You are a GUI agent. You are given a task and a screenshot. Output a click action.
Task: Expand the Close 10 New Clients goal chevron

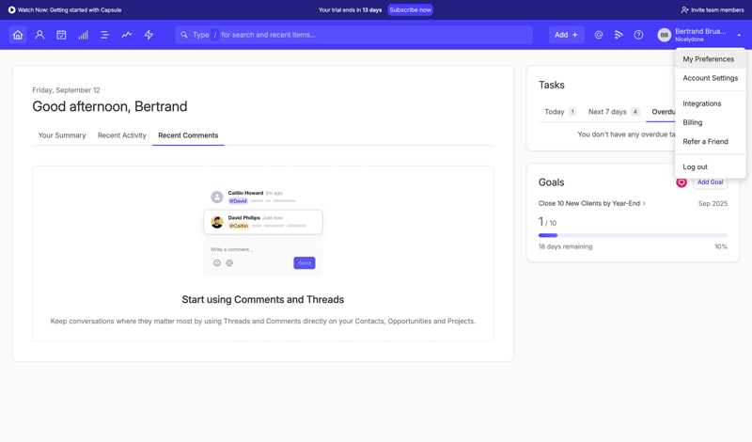coord(644,203)
